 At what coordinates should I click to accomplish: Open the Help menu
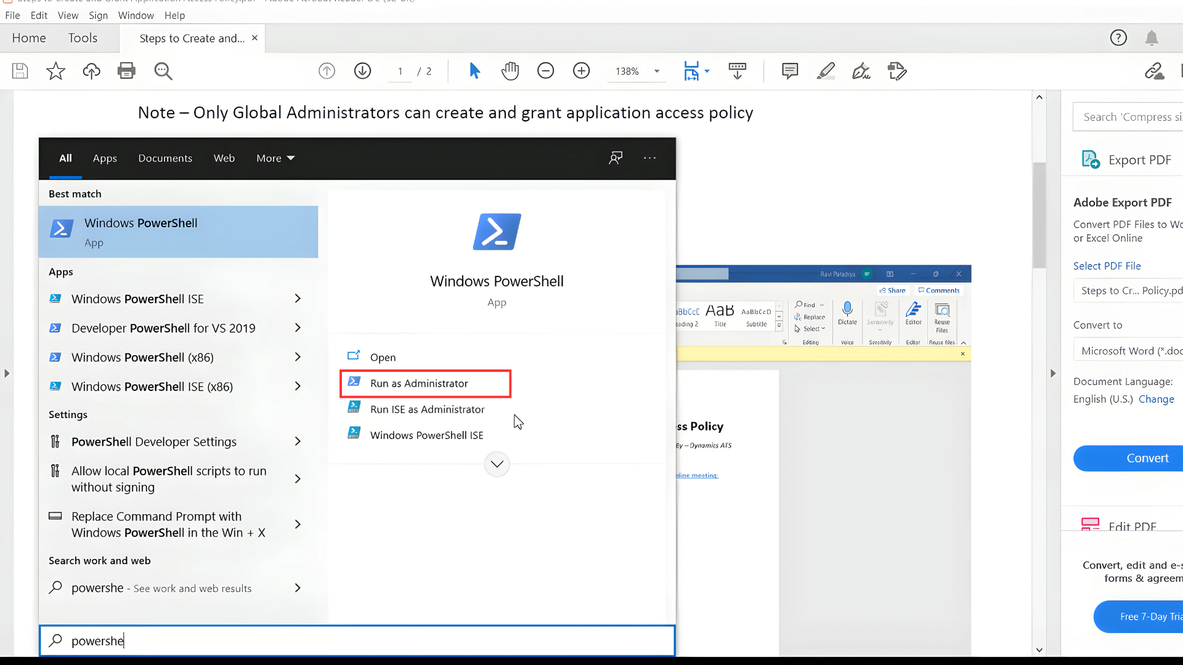click(x=175, y=15)
